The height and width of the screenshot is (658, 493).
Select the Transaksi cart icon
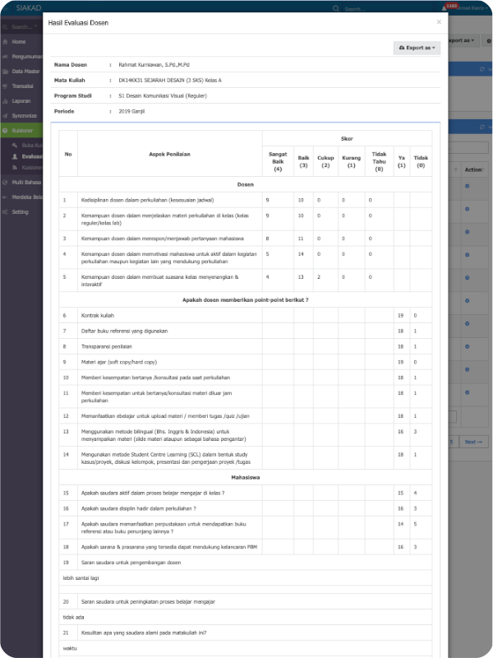coord(6,86)
